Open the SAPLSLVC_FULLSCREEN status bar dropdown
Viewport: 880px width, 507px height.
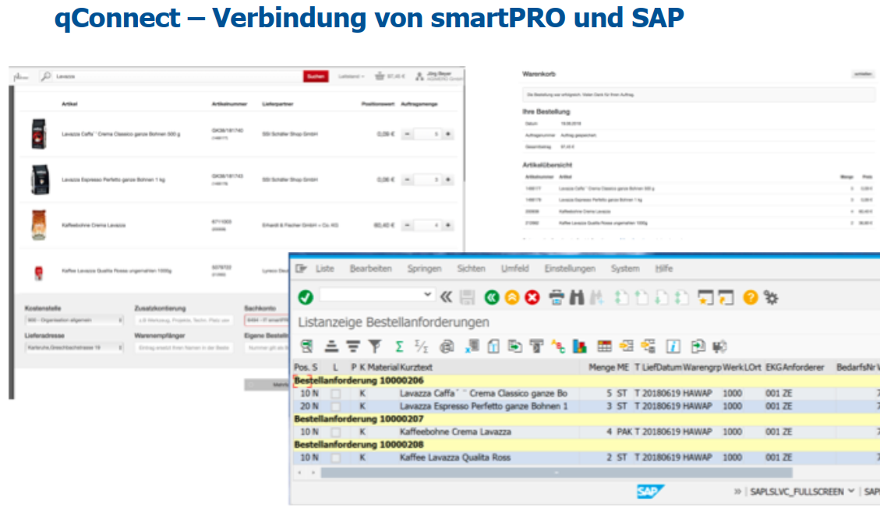pos(851,491)
